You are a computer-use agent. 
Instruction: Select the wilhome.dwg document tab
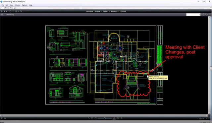(x=8, y=8)
